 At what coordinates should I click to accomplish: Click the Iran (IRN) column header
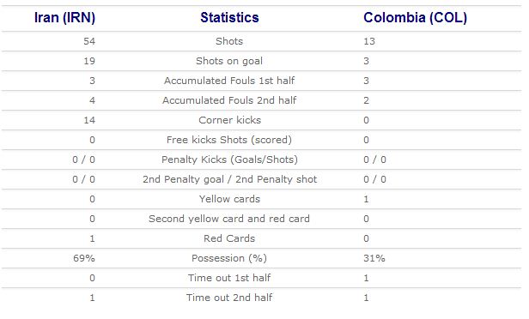click(x=64, y=17)
